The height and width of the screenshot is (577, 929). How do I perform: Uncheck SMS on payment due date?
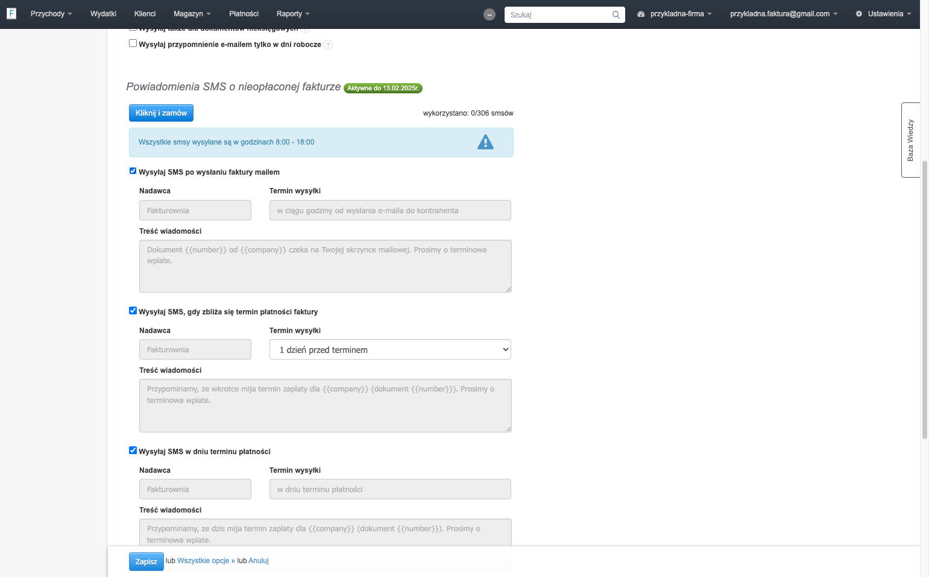pyautogui.click(x=133, y=451)
